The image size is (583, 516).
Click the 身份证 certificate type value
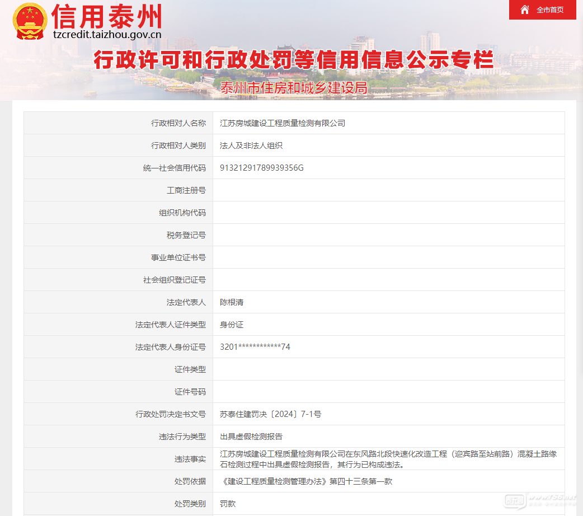click(x=231, y=325)
